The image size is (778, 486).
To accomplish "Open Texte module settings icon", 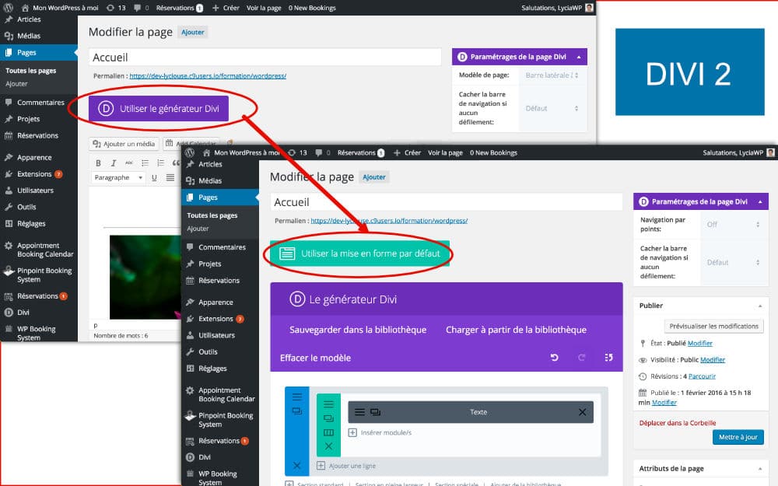I will click(x=359, y=412).
